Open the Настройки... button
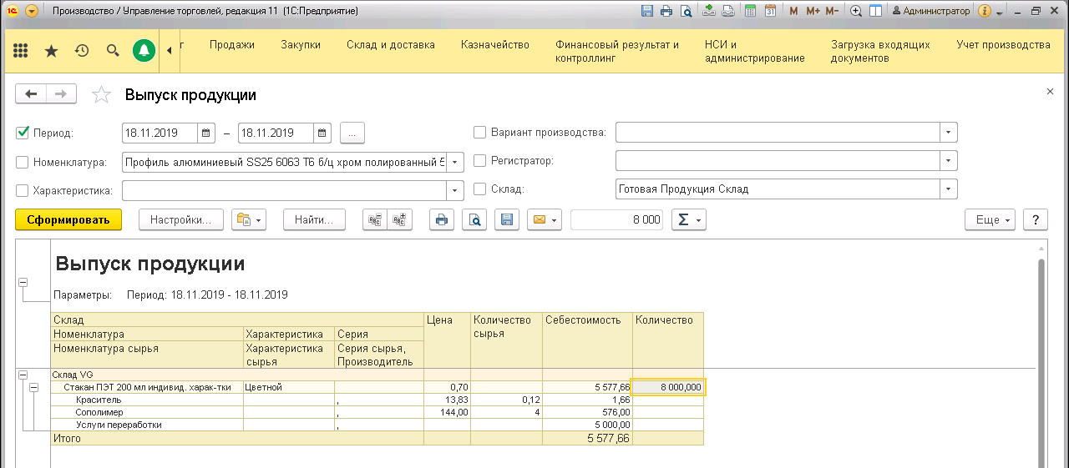Image resolution: width=1069 pixels, height=468 pixels. point(180,219)
